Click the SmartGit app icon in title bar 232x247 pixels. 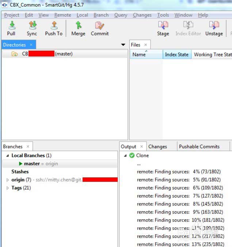(x=5, y=5)
